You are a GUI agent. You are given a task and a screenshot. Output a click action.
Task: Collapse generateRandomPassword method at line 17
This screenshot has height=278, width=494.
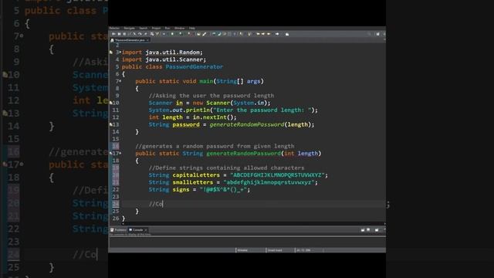coord(120,154)
